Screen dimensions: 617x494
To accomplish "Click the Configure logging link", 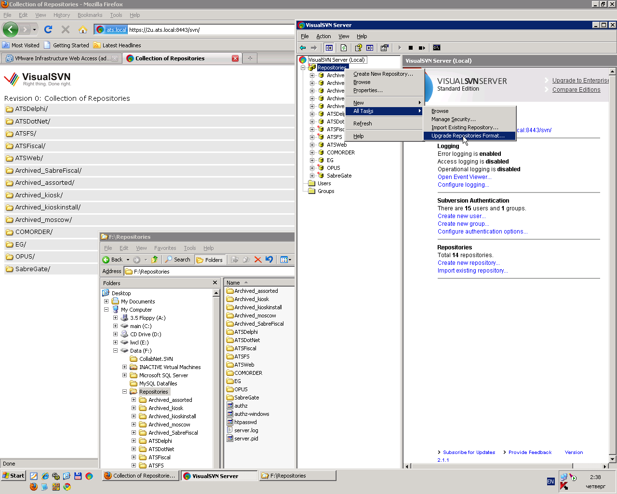I will (463, 185).
